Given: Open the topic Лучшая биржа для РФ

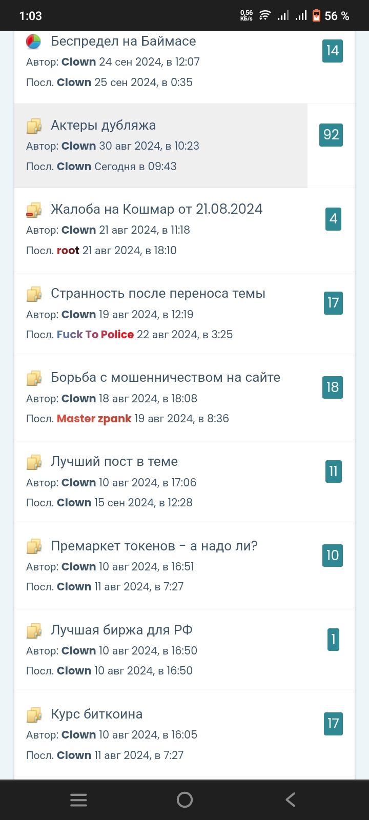Looking at the screenshot, I should (121, 630).
